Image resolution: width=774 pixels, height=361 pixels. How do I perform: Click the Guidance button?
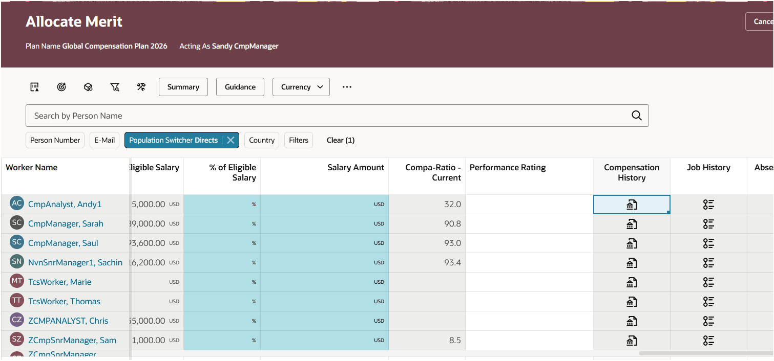[240, 87]
